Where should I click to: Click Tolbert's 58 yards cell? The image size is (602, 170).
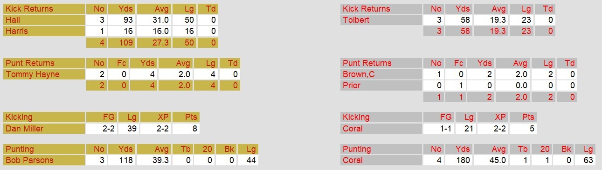coord(459,20)
